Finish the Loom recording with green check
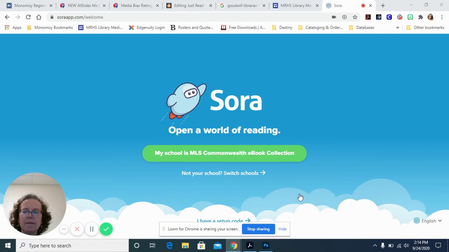This screenshot has height=252, width=449. click(x=106, y=229)
